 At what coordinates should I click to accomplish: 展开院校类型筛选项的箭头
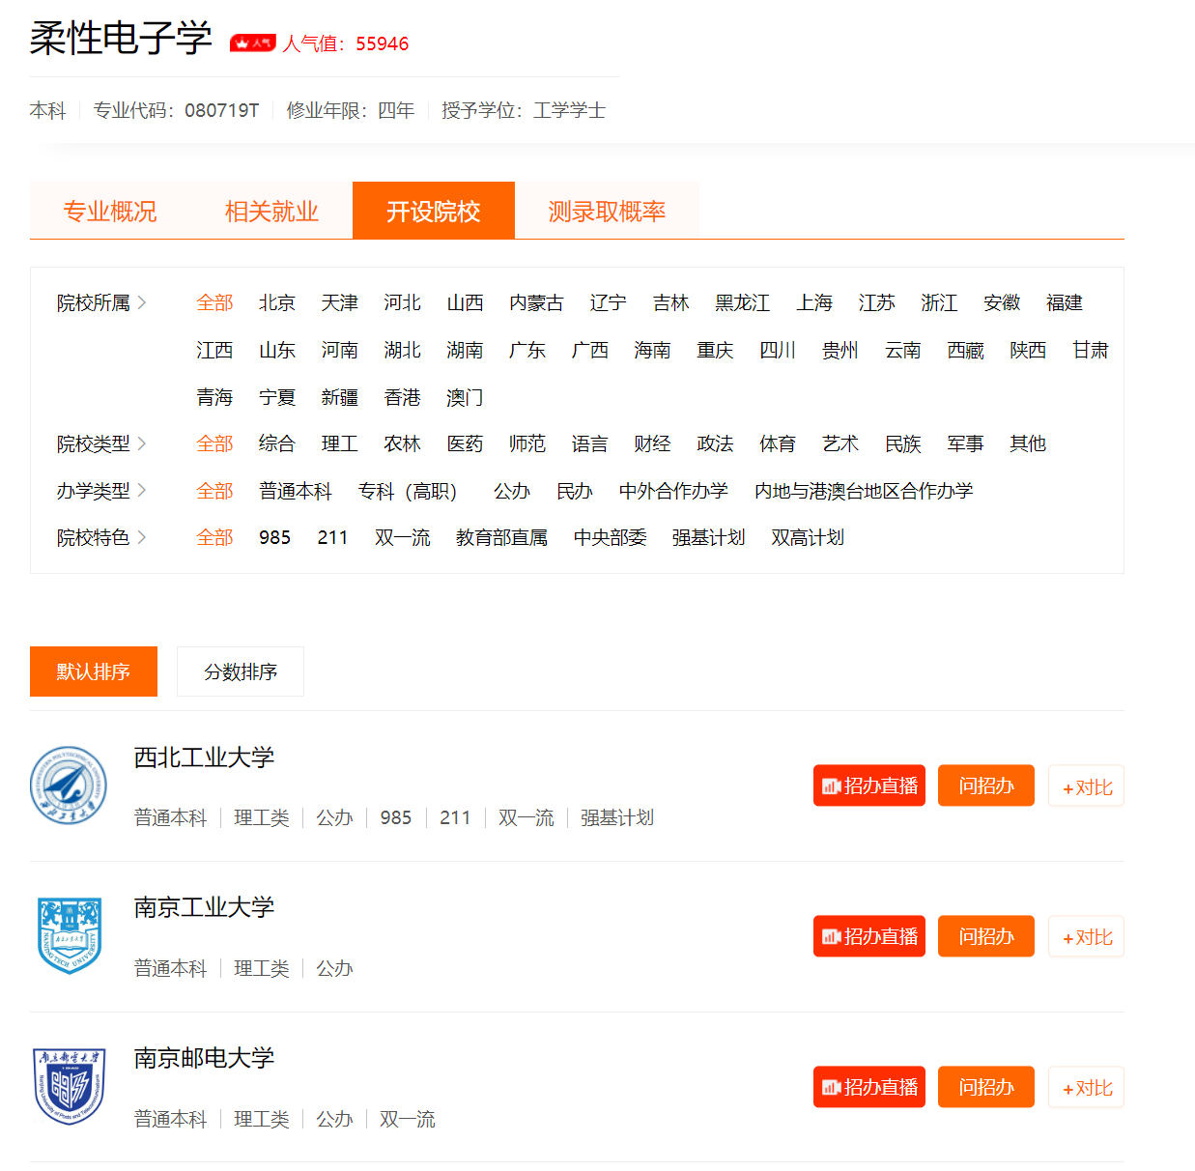point(143,443)
